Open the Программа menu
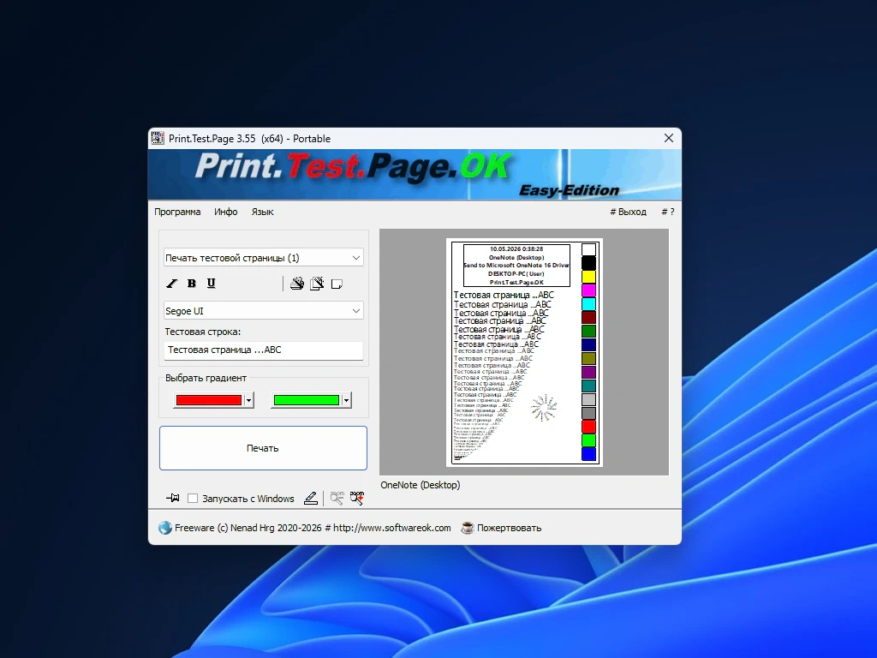Screen dimensions: 877x658 [177, 212]
